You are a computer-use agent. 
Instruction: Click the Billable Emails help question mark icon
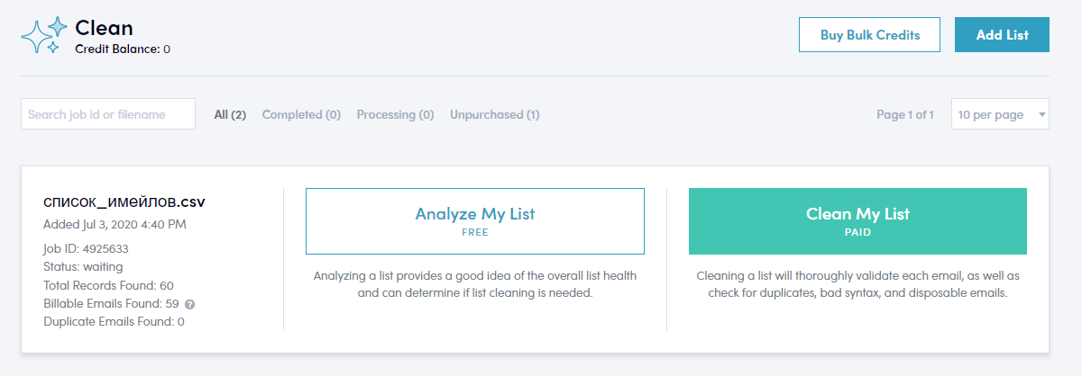pos(190,304)
